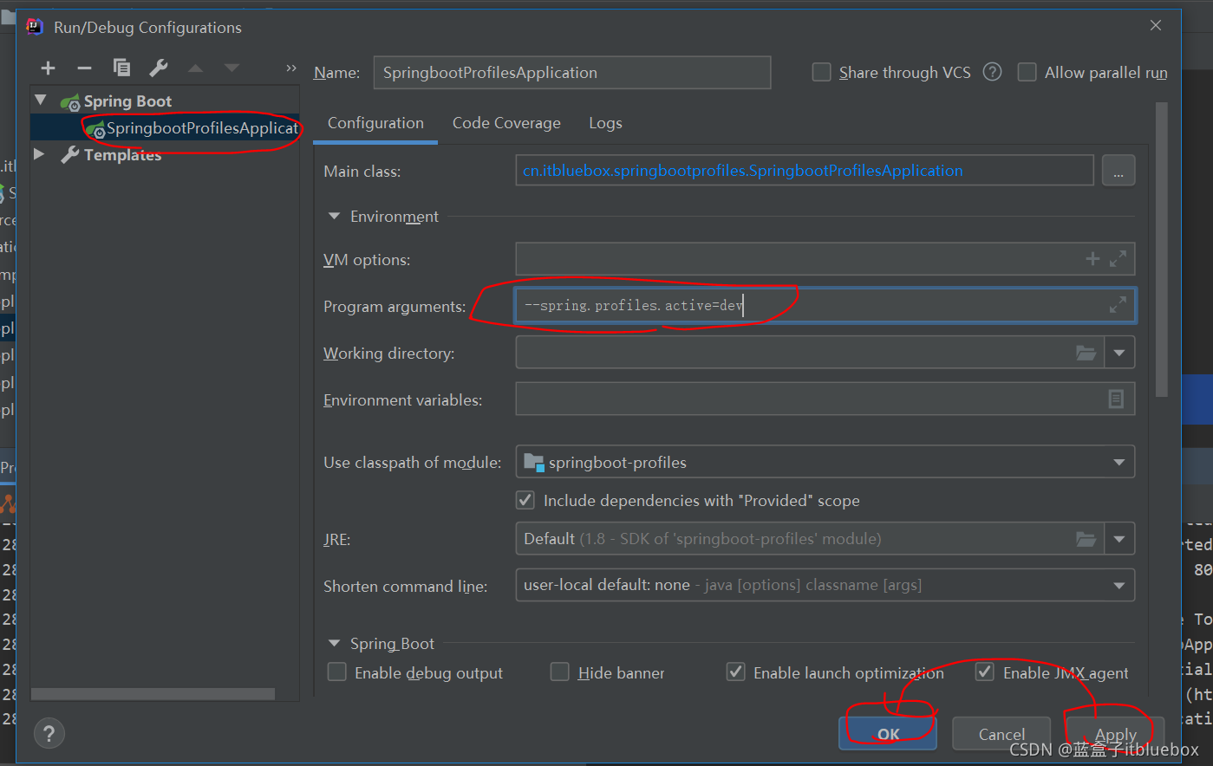Click vertical scrollbar in configuration panel

[1162, 250]
